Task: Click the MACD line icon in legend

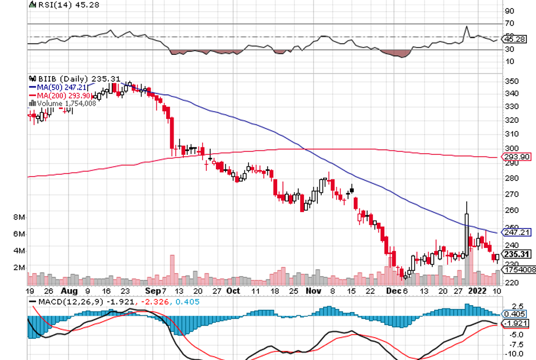Action: 32,302
